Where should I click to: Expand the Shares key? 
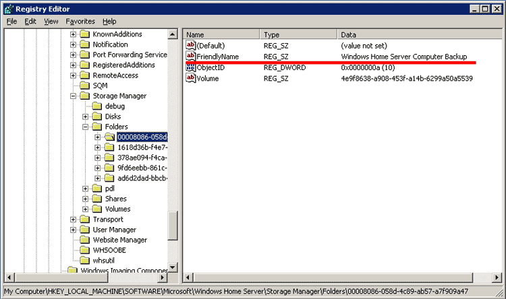(85, 199)
